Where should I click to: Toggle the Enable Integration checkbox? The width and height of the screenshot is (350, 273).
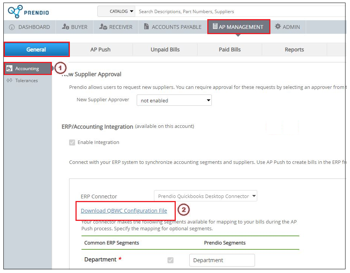click(72, 142)
